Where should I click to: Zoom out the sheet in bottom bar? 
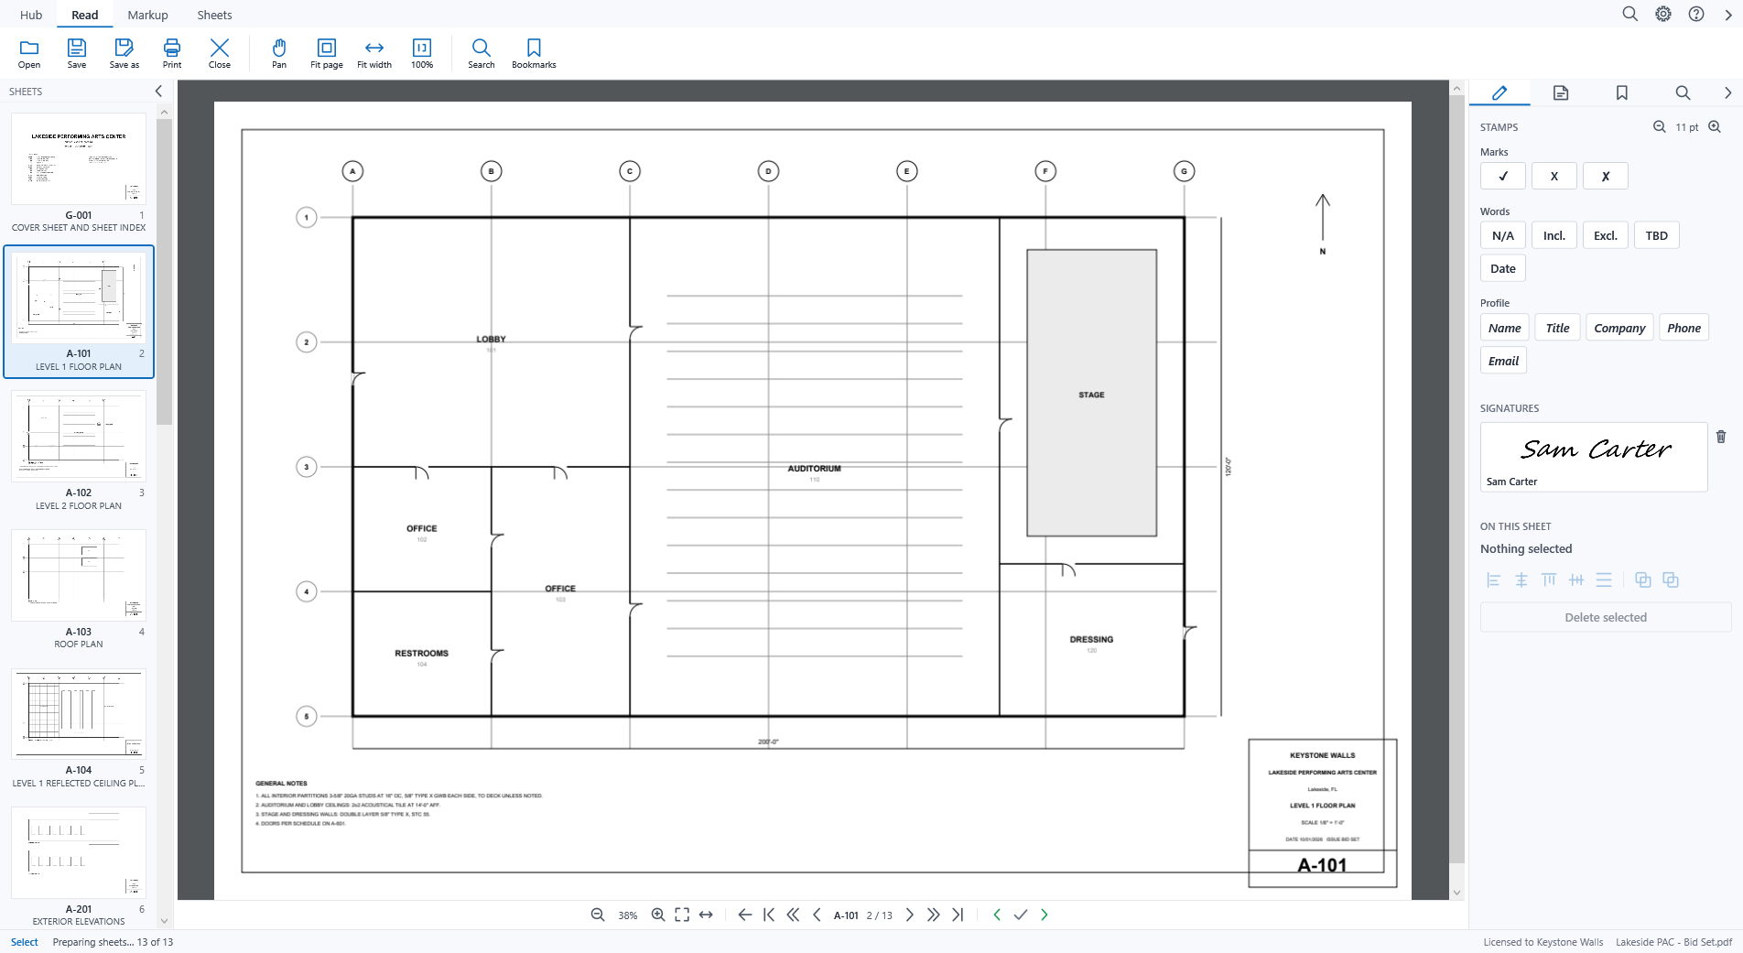pyautogui.click(x=598, y=915)
